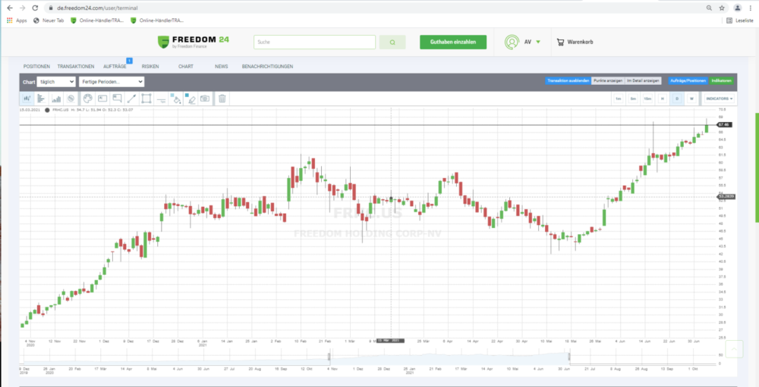759x387 pixels.
Task: Click the Guthaben einzahlen button
Action: click(453, 42)
